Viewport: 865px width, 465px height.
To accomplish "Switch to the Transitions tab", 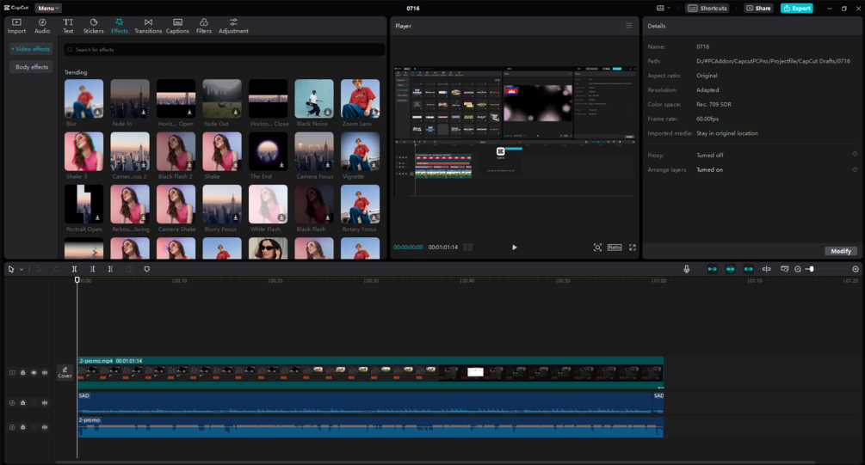I will click(148, 26).
